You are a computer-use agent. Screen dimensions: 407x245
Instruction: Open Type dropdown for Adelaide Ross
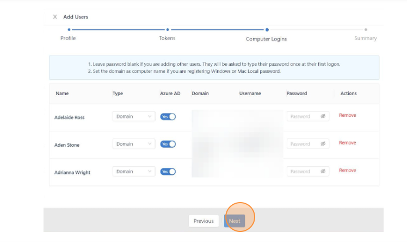click(x=133, y=116)
